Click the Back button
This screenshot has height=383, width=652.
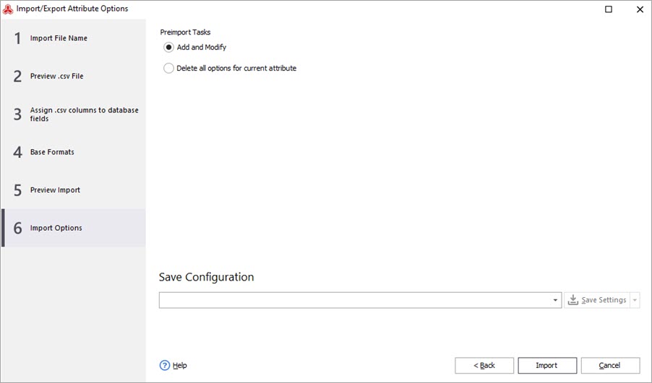[484, 366]
